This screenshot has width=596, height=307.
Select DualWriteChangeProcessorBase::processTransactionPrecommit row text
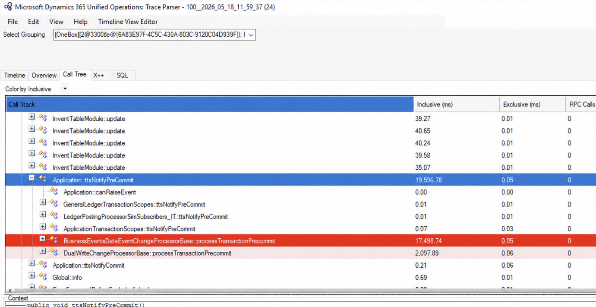[147, 253]
